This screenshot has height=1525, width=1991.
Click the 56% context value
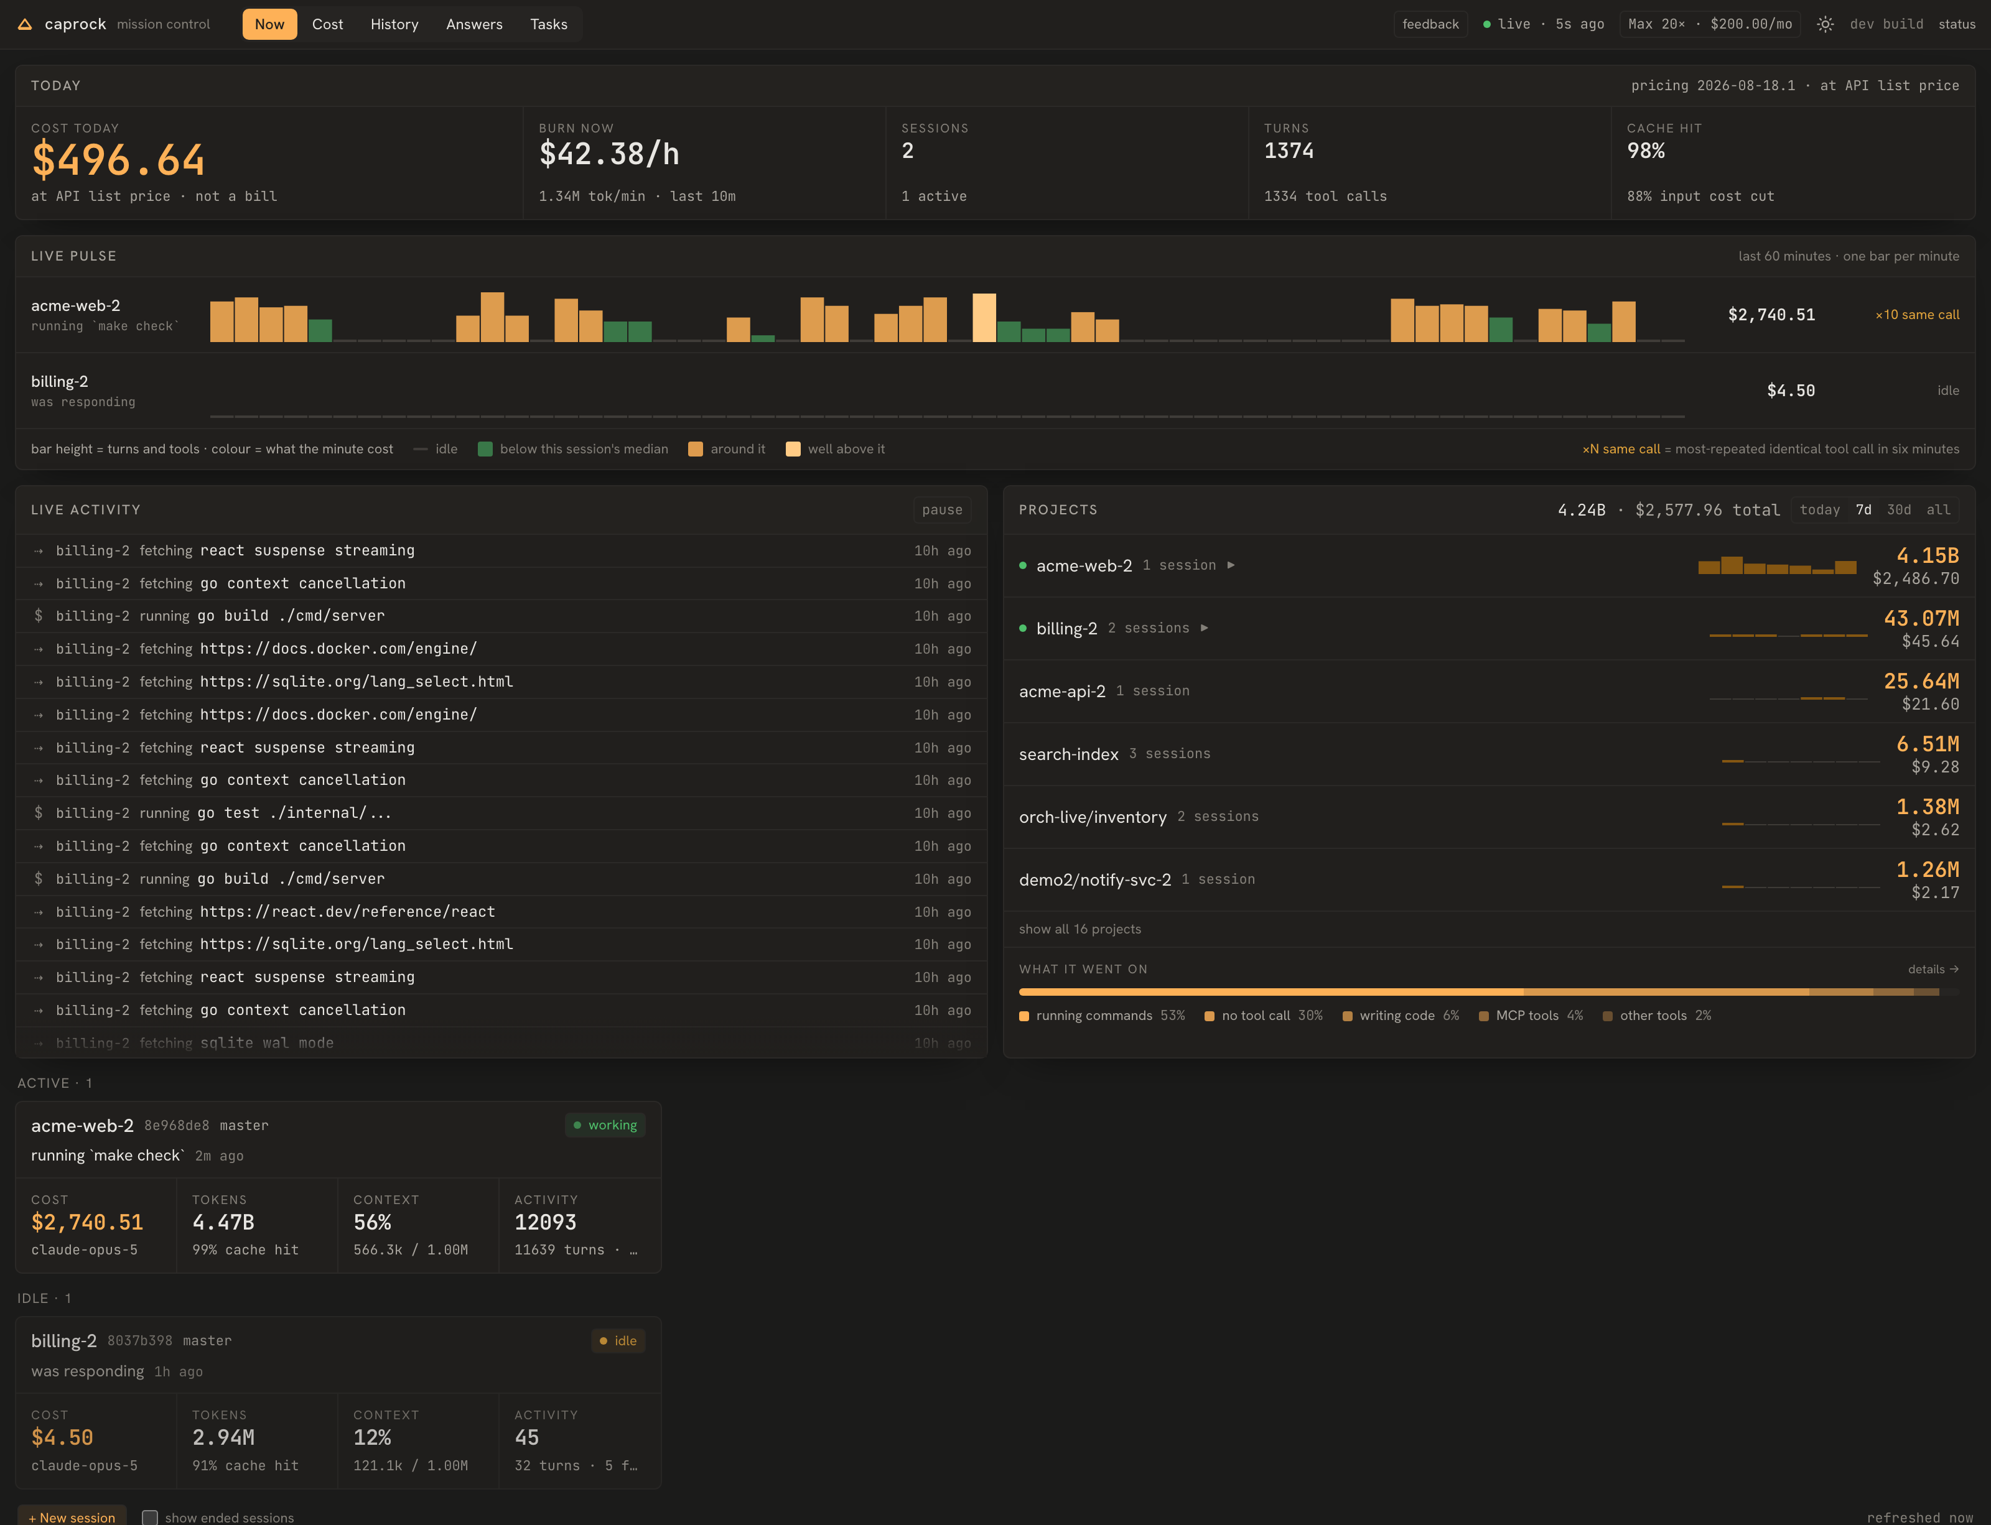pos(372,1223)
